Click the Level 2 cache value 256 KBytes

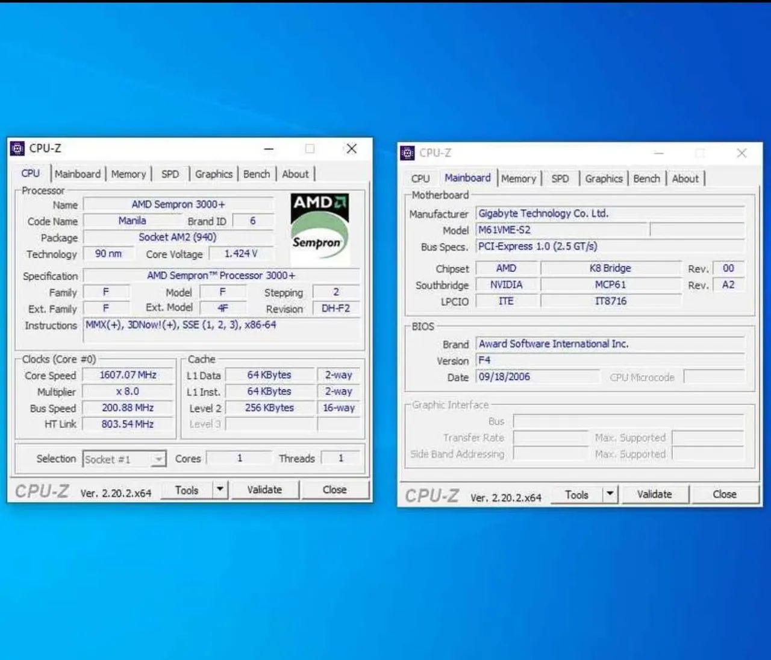point(269,408)
